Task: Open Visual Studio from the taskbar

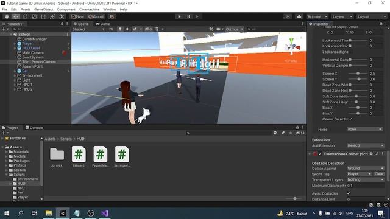Action: (x=105, y=214)
